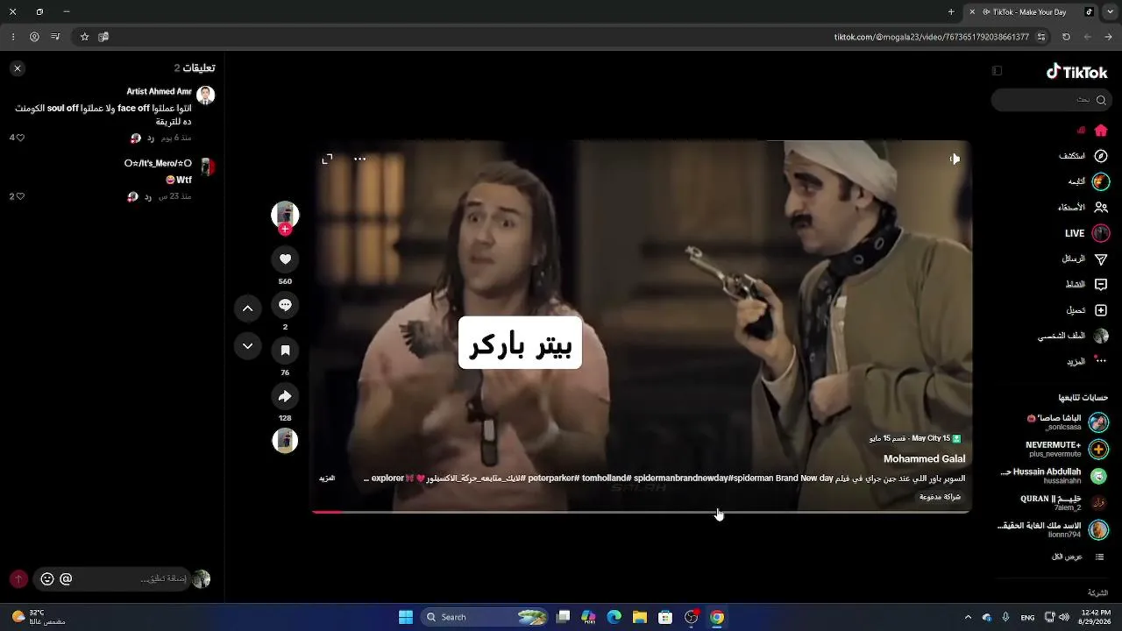This screenshot has height=631, width=1122.
Task: Open the LIVE section in sidebar
Action: click(1086, 233)
